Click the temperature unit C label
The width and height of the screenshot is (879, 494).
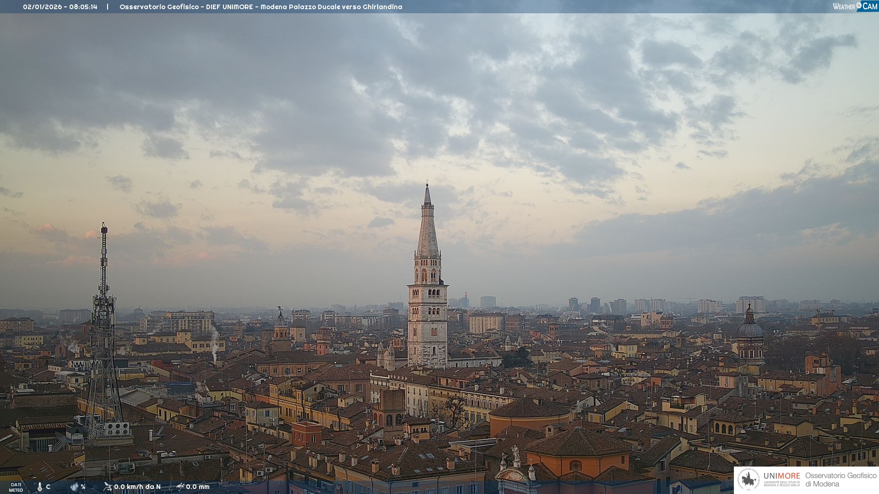(48, 487)
